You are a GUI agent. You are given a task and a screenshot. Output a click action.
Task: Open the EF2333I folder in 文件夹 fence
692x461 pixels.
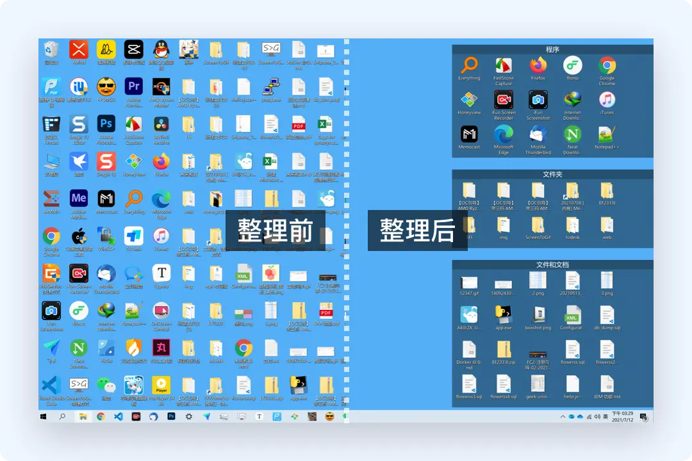pos(607,191)
